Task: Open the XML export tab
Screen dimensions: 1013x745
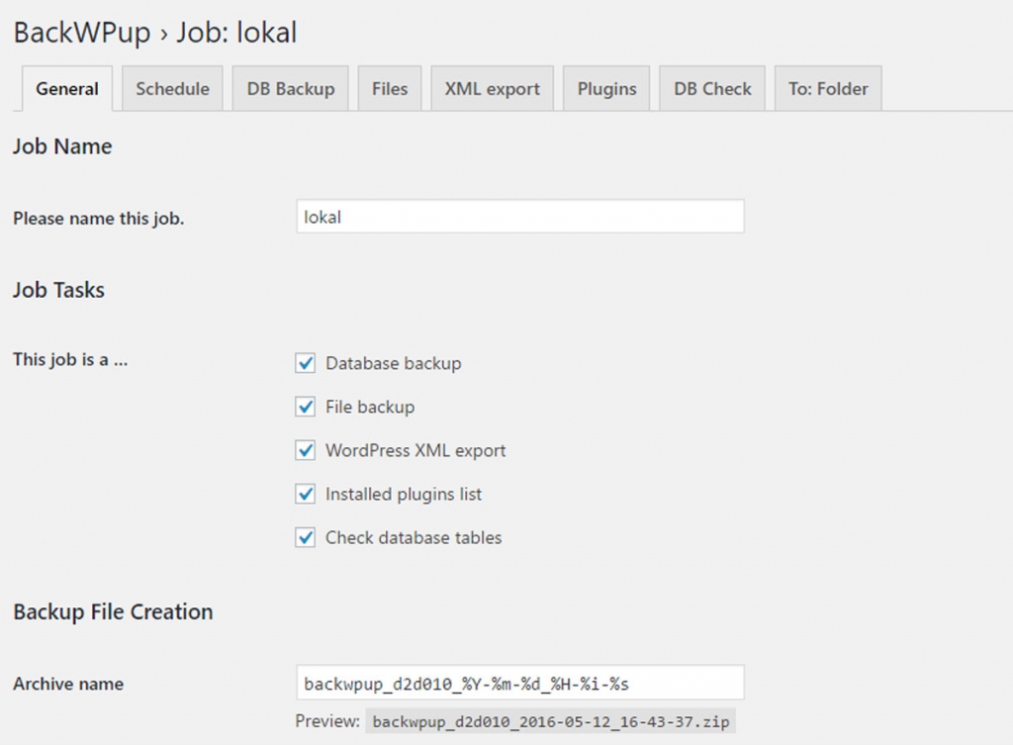Action: click(x=492, y=88)
